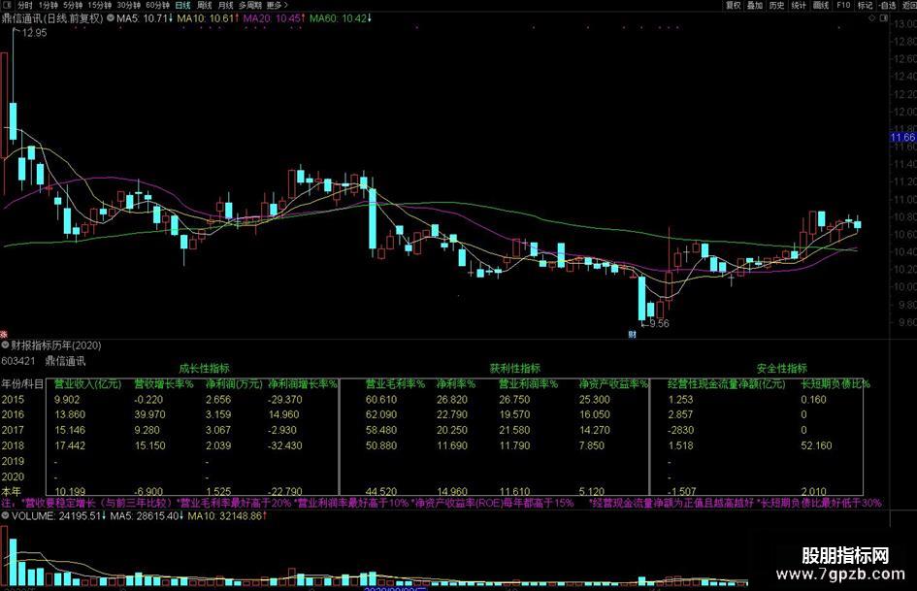Click the 营业收入(亿元) column header
This screenshot has height=591, width=917.
pyautogui.click(x=87, y=384)
